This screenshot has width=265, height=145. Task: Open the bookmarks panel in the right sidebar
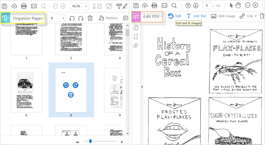pyautogui.click(x=136, y=37)
